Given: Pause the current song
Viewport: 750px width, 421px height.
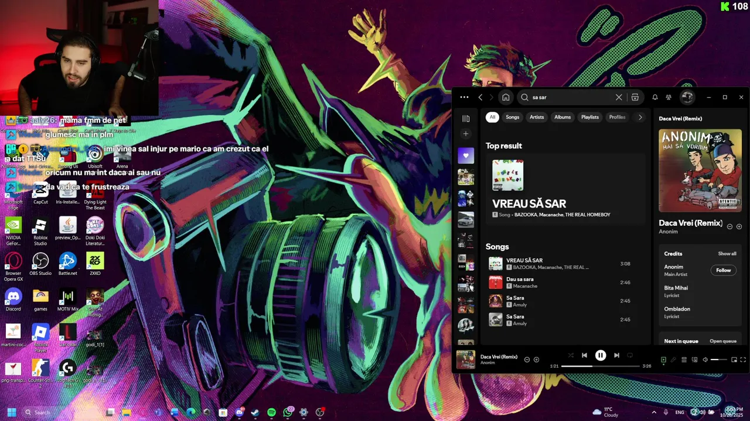Looking at the screenshot, I should (601, 355).
